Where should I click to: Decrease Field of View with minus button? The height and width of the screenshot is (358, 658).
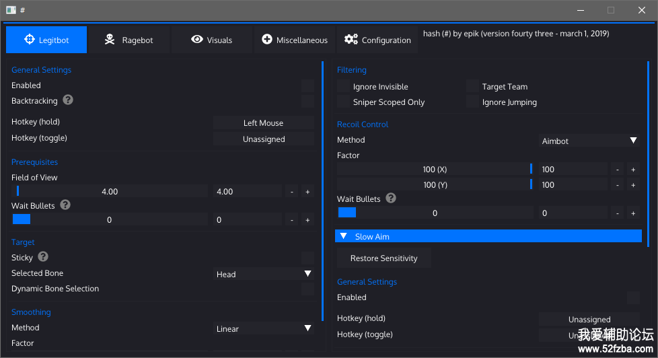tap(291, 192)
